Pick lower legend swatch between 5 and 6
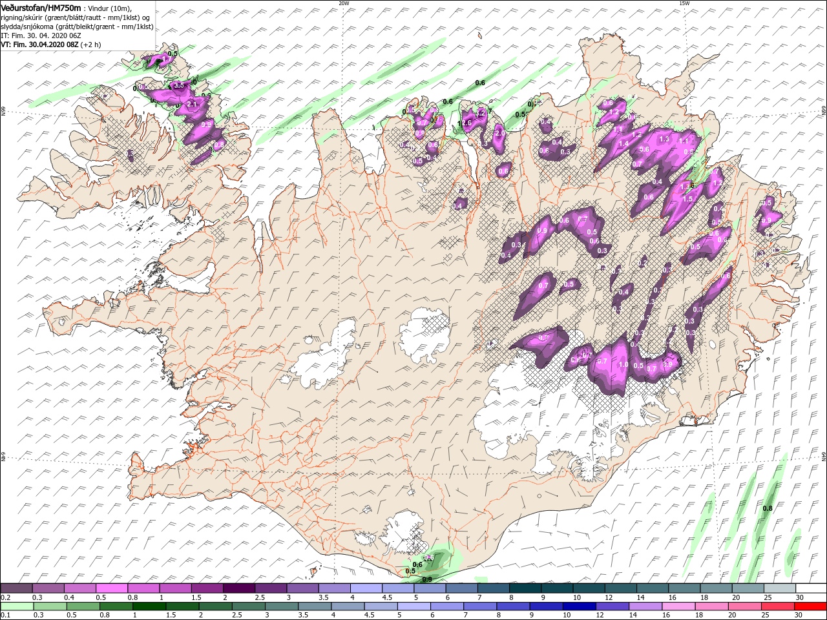The image size is (827, 620). tap(415, 606)
